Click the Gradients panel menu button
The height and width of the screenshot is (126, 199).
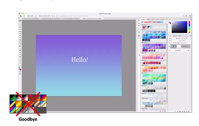[167, 20]
